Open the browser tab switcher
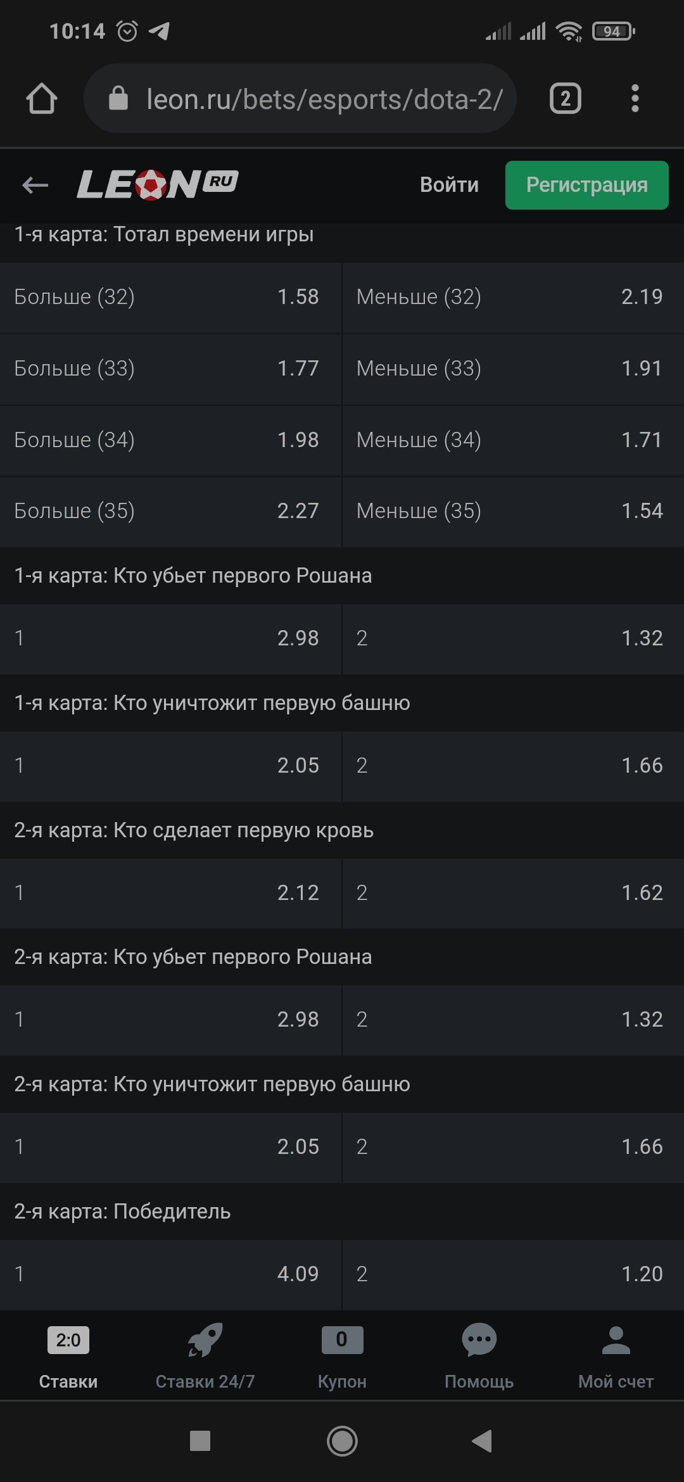 coord(565,99)
